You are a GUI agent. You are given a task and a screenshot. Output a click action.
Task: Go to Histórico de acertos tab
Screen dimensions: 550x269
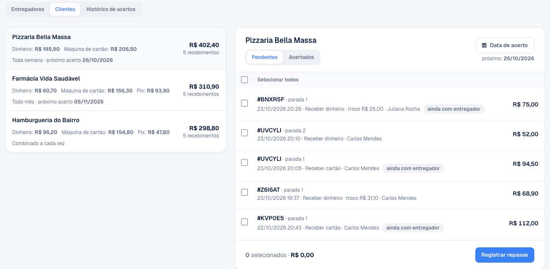point(111,9)
